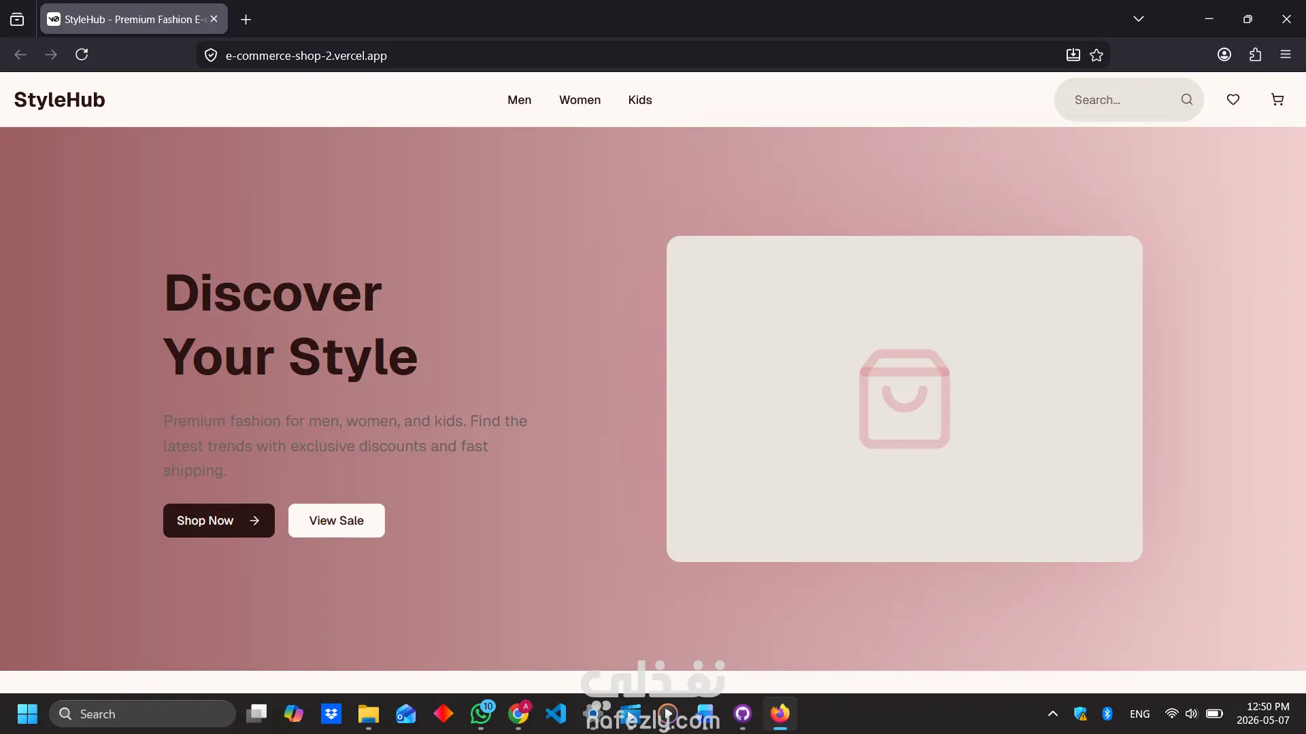Viewport: 1306px width, 734px height.
Task: Click the View Sale button
Action: pyautogui.click(x=337, y=521)
